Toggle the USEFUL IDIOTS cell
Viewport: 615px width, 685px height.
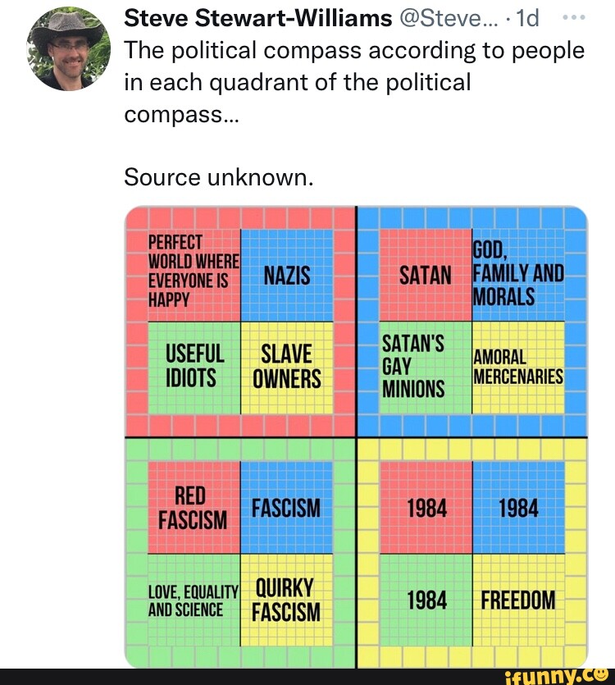(194, 365)
